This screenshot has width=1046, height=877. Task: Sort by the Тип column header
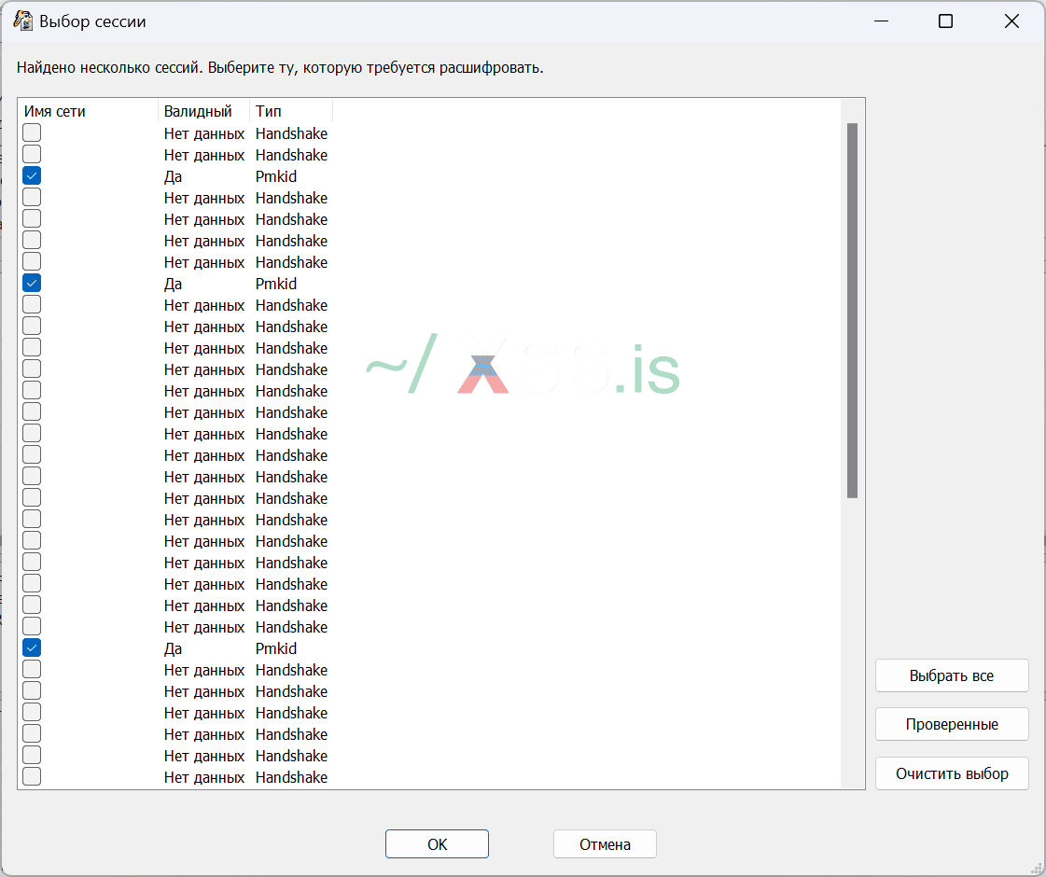tap(291, 111)
